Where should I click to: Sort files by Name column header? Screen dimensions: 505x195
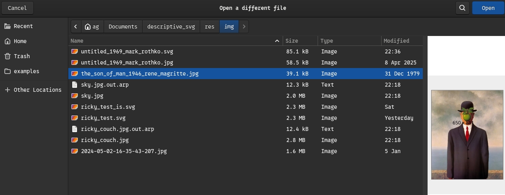click(x=175, y=41)
